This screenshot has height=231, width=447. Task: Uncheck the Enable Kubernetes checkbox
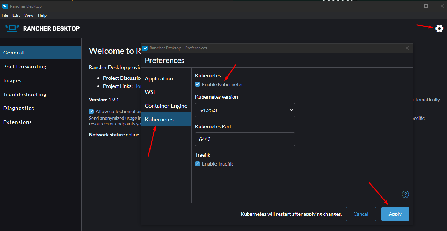[x=198, y=84]
